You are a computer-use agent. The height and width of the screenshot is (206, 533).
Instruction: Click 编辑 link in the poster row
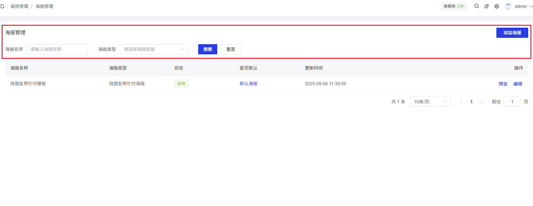click(x=517, y=84)
